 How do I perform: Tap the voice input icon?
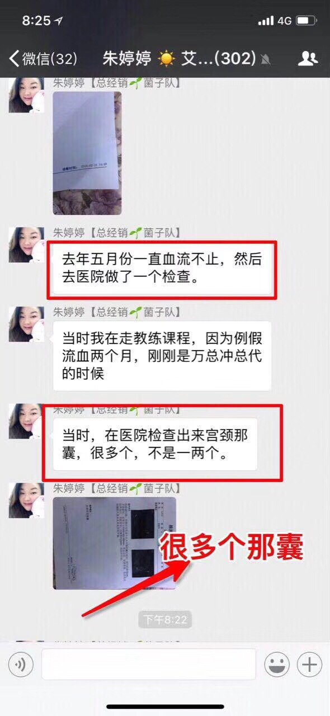[21, 665]
